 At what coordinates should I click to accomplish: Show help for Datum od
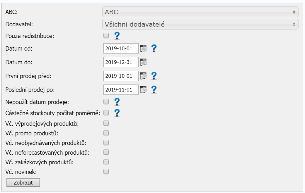[x=154, y=48]
